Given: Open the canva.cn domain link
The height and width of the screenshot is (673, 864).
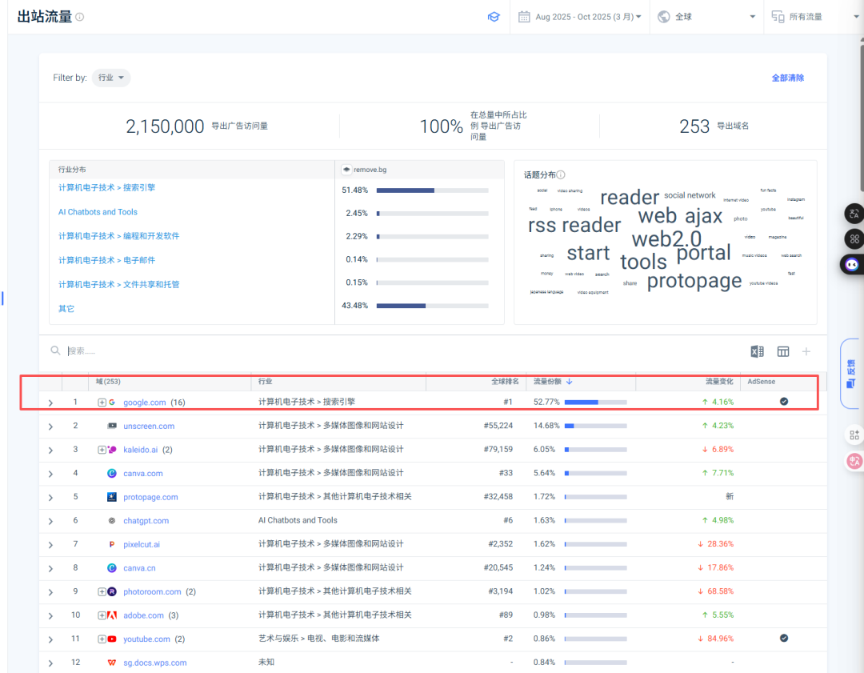Looking at the screenshot, I should [139, 567].
